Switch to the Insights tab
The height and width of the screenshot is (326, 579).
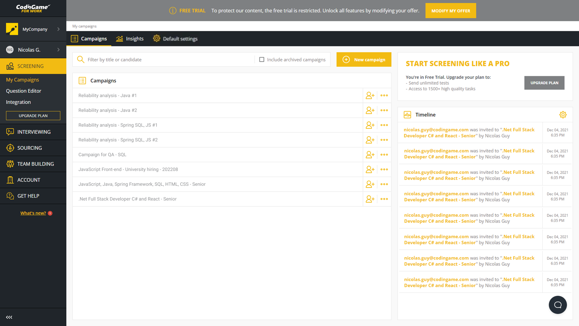(x=130, y=39)
